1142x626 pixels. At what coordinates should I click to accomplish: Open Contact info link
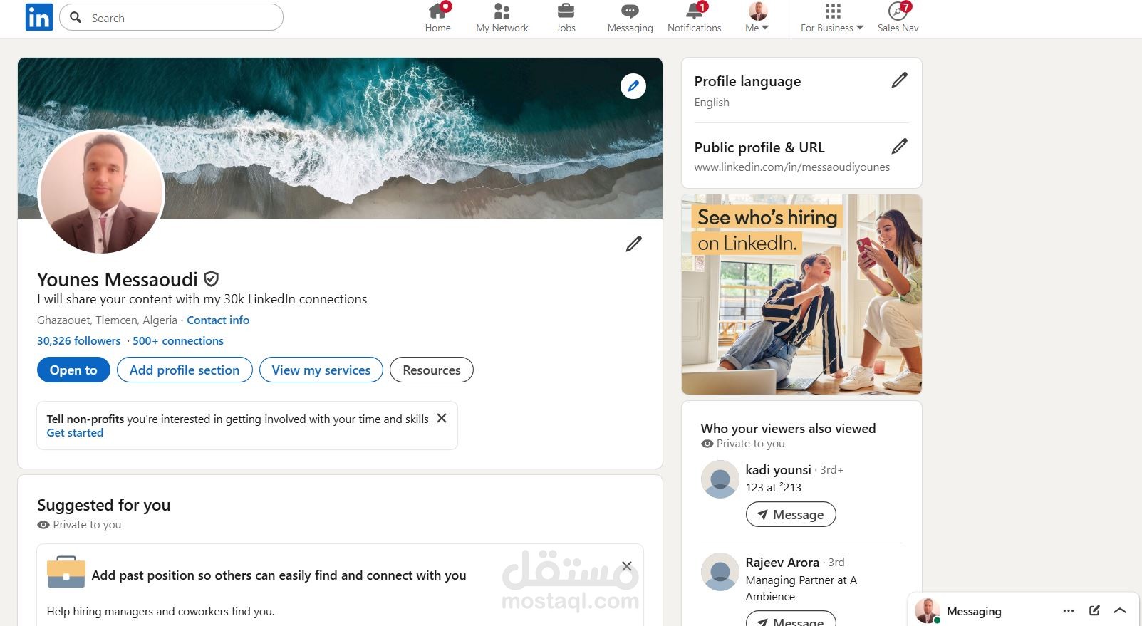[x=218, y=320]
